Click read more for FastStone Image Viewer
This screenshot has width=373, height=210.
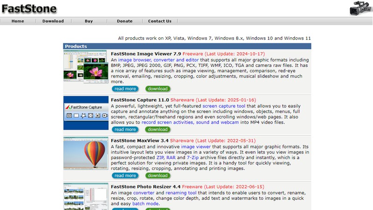point(125,89)
